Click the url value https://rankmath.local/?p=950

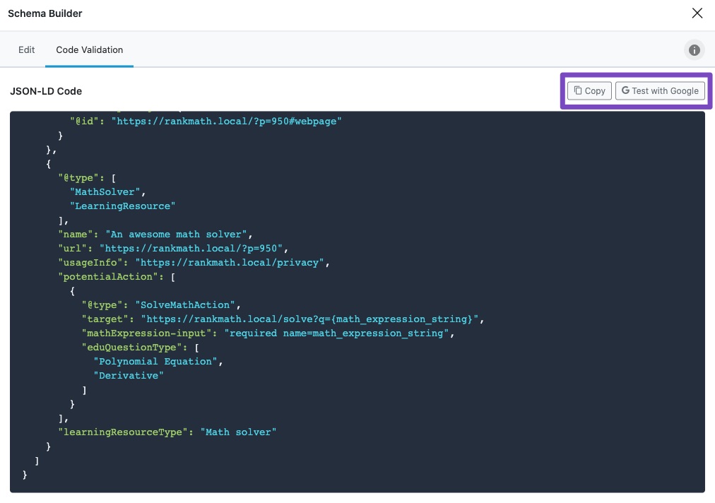[191, 249]
